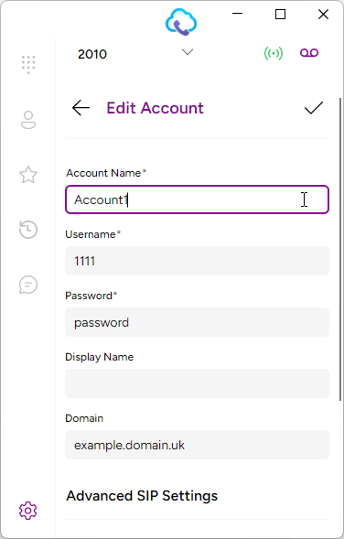The height and width of the screenshot is (539, 344).
Task: Save account with the checkmark icon
Action: point(314,108)
